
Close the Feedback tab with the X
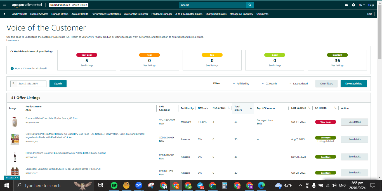18,178
